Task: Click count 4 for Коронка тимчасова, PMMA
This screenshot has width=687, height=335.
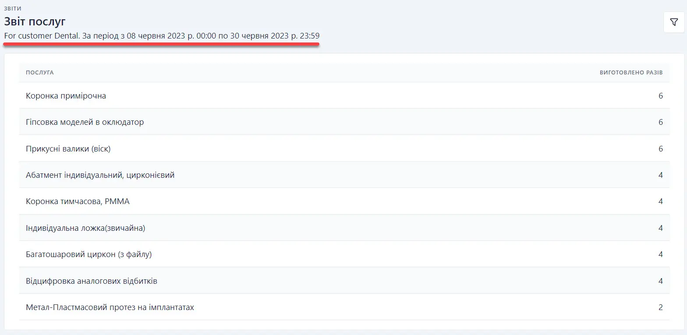Action: coord(661,201)
